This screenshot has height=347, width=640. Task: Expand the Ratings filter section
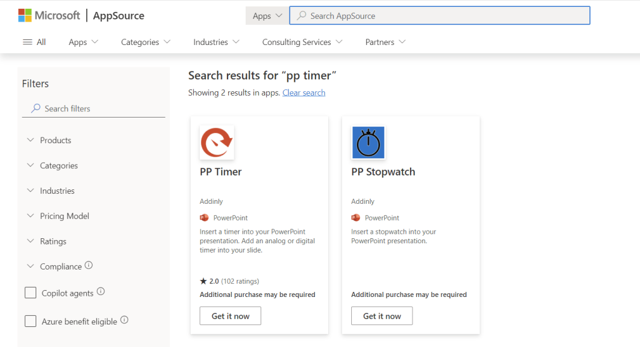click(x=52, y=241)
